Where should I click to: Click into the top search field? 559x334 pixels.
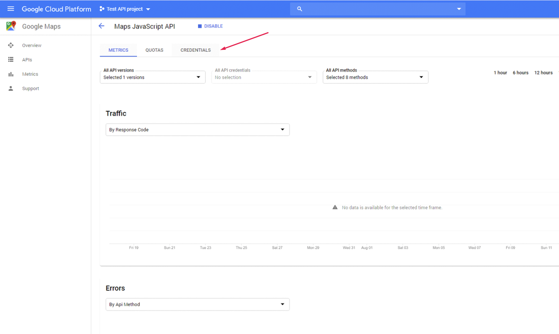tap(378, 9)
